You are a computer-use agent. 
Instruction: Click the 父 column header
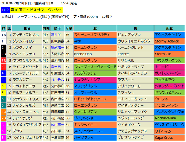pyautogui.click(x=95, y=28)
